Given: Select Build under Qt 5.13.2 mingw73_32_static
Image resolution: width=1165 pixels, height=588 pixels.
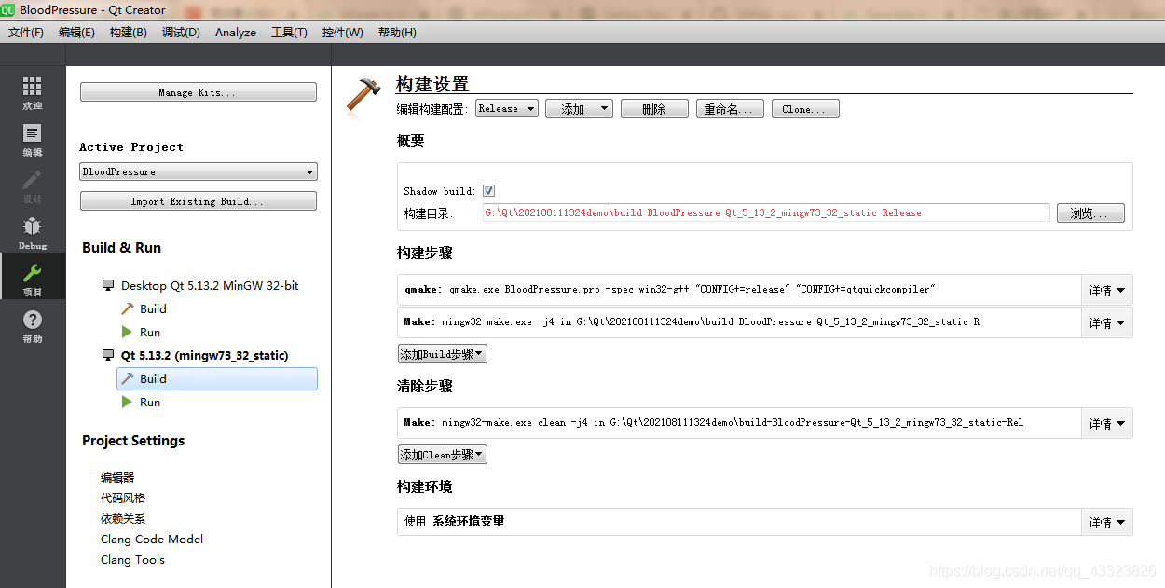Looking at the screenshot, I should point(217,378).
